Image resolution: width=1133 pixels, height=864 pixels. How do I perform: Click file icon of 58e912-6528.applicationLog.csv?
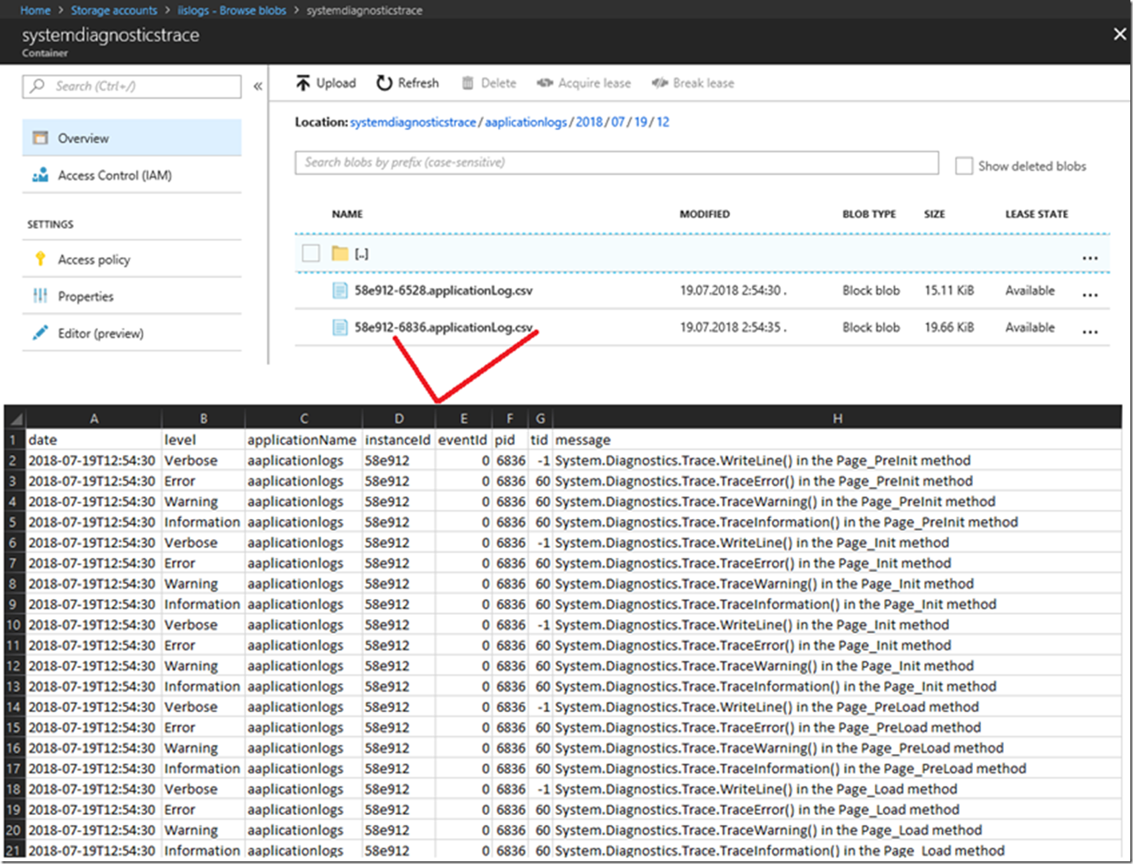pyautogui.click(x=341, y=290)
